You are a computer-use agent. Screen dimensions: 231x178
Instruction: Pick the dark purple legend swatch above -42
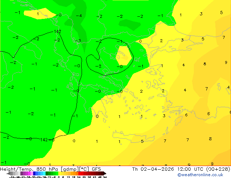21,173
